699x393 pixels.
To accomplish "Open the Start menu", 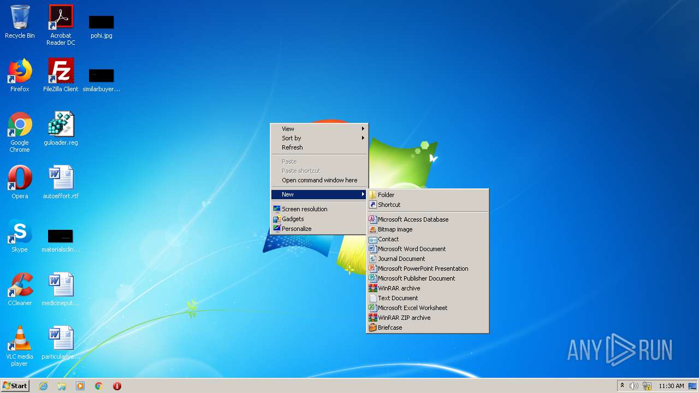I will 15,386.
